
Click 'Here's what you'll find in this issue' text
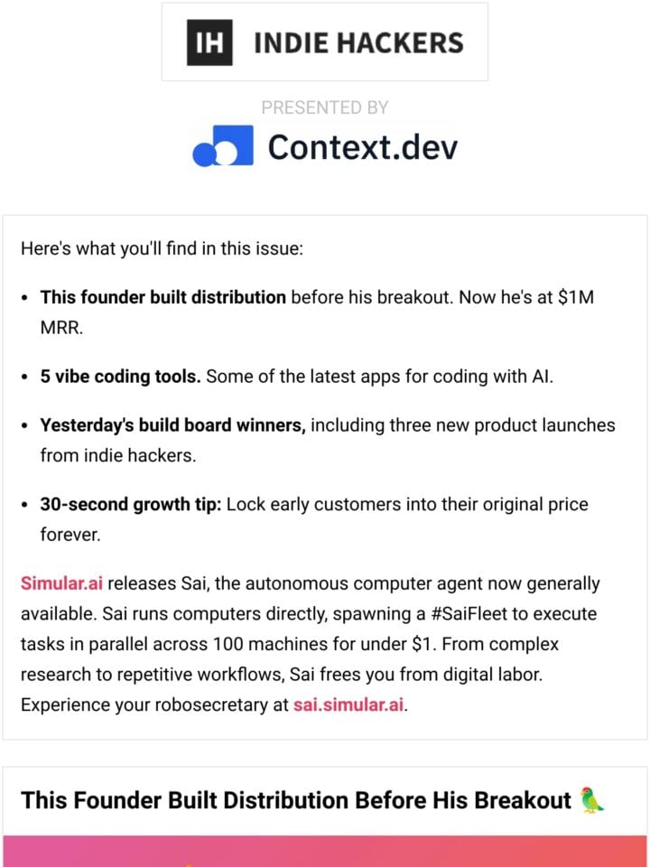[162, 248]
